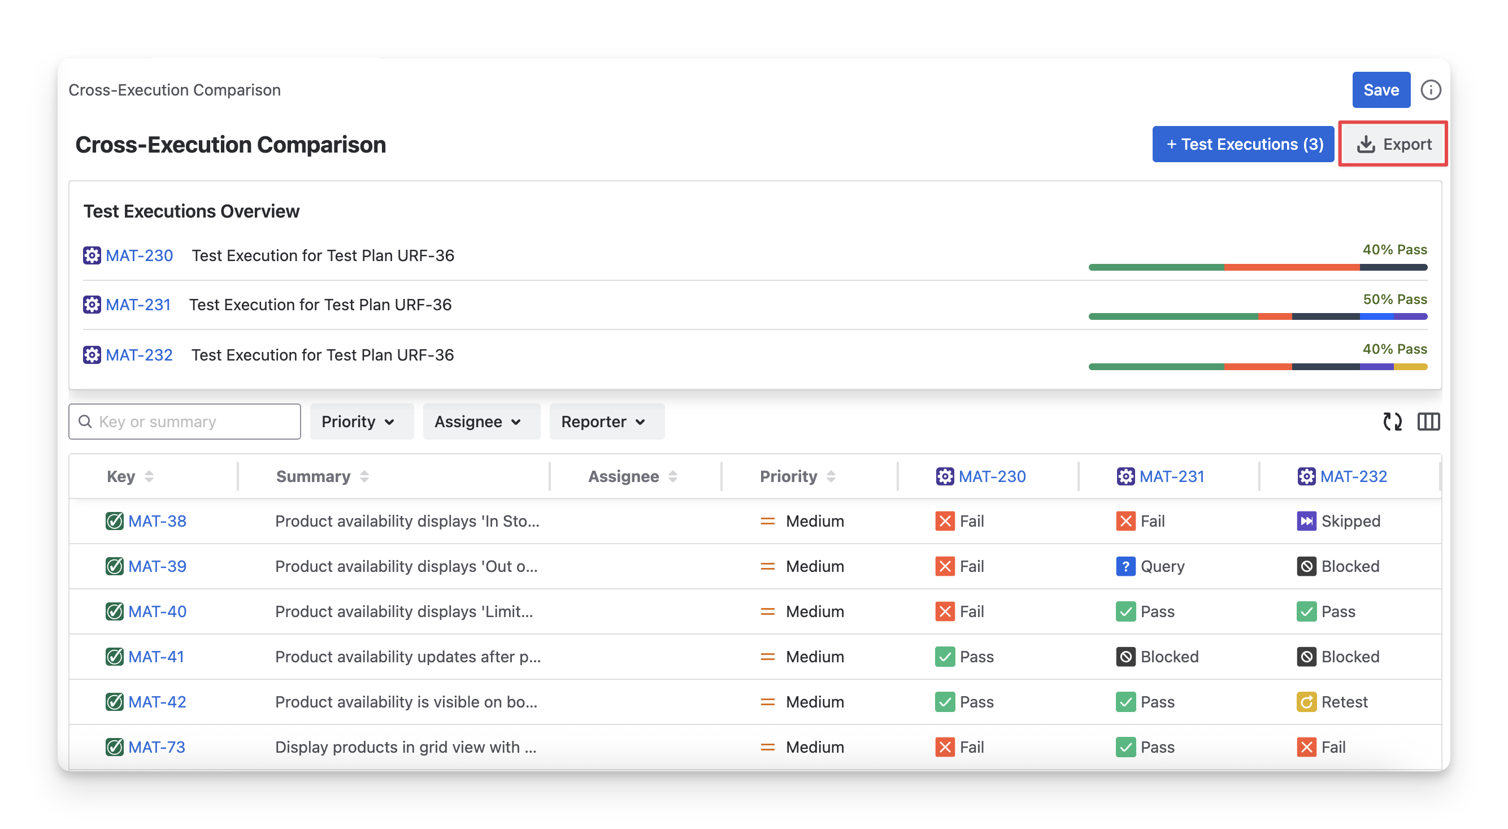Click the MAT-231 column header link
This screenshot has height=829, width=1508.
tap(1171, 476)
